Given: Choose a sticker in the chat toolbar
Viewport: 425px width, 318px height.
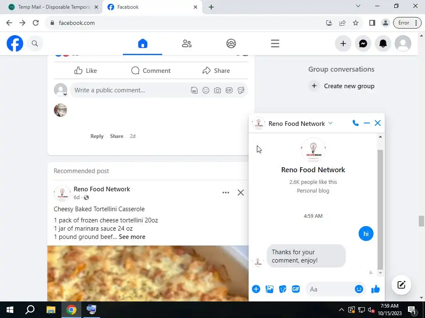Looking at the screenshot, I should [283, 289].
